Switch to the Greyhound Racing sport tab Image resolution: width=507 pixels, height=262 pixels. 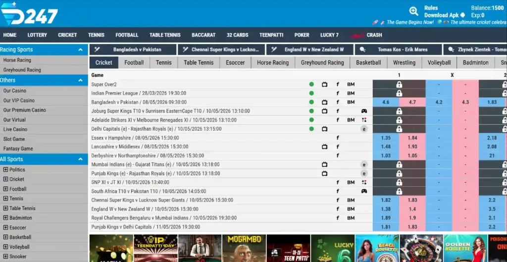322,62
